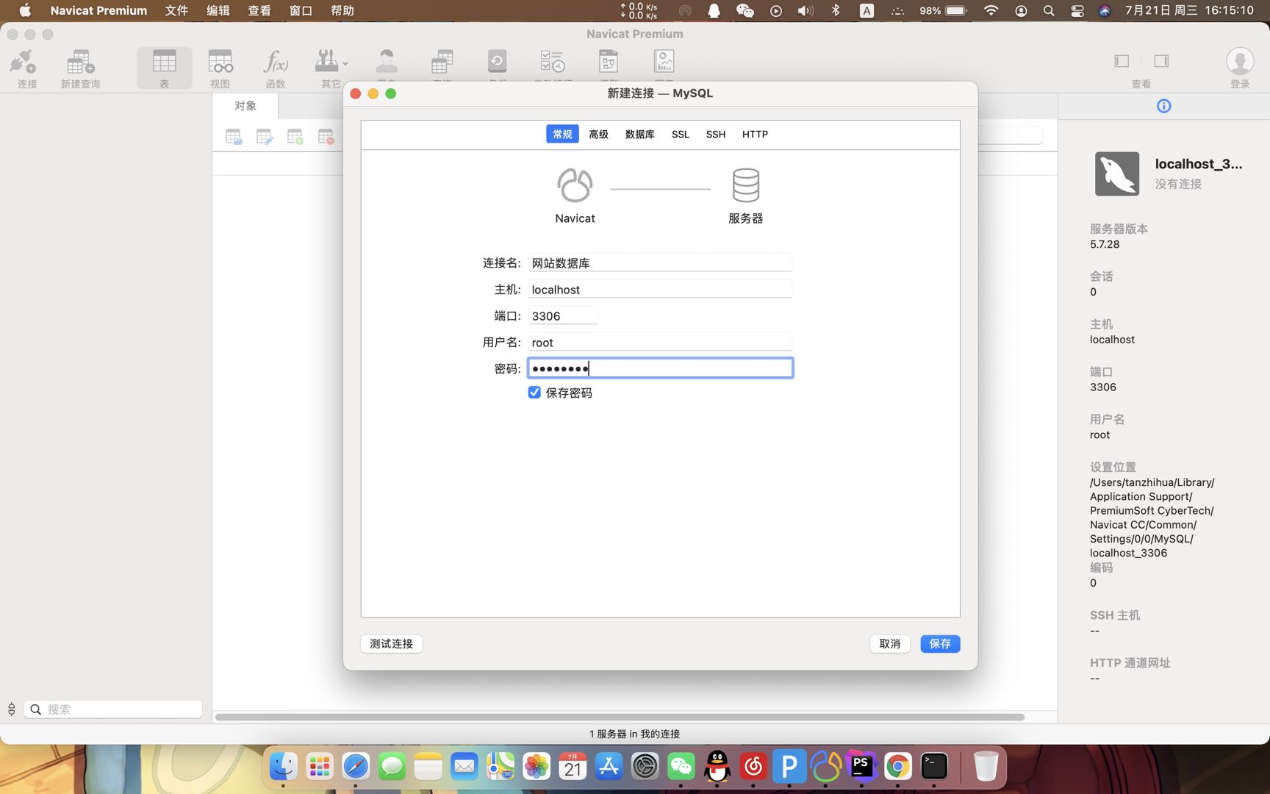This screenshot has width=1270, height=794.
Task: Select the General (常规) tab
Action: click(562, 134)
